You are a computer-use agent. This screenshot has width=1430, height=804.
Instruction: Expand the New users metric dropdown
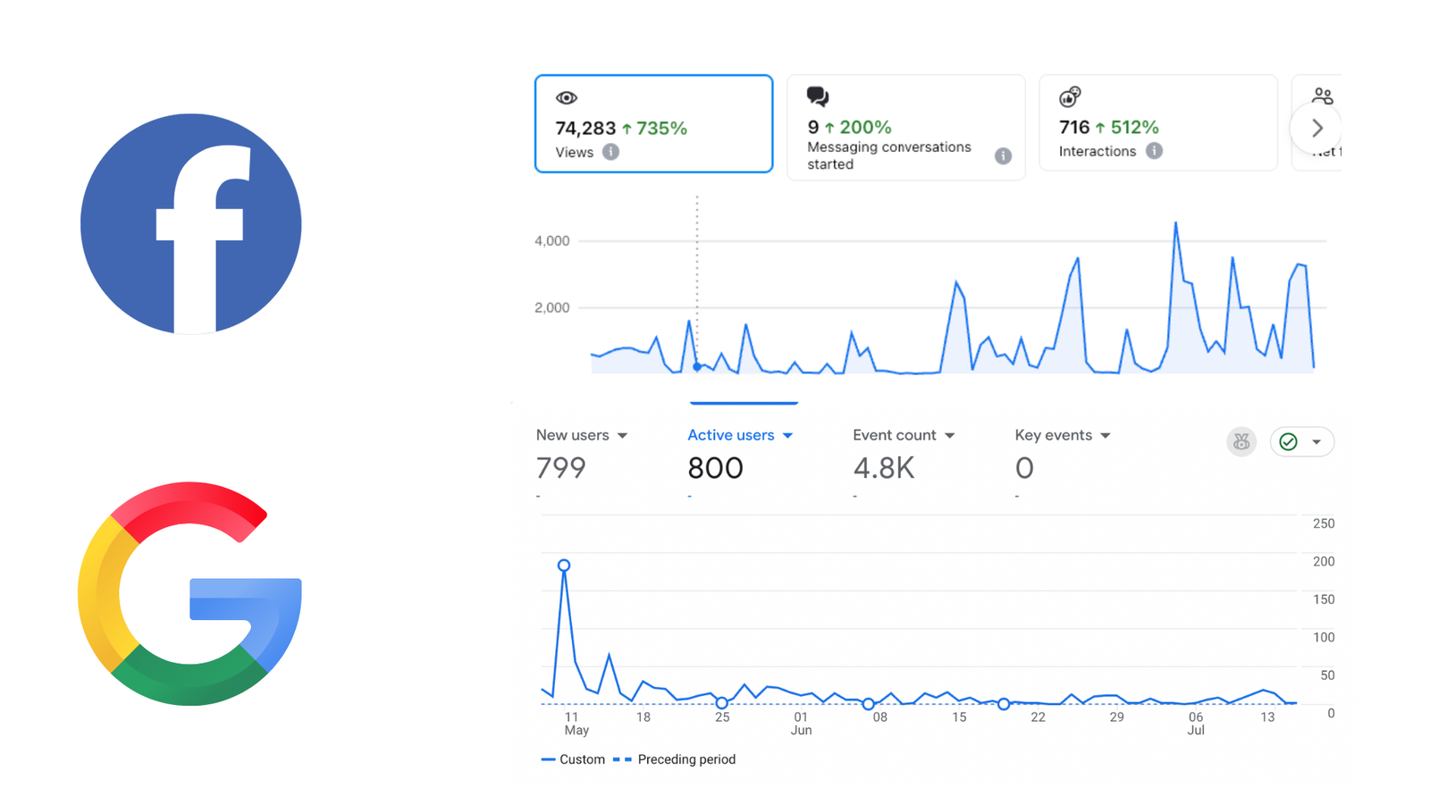tap(623, 436)
